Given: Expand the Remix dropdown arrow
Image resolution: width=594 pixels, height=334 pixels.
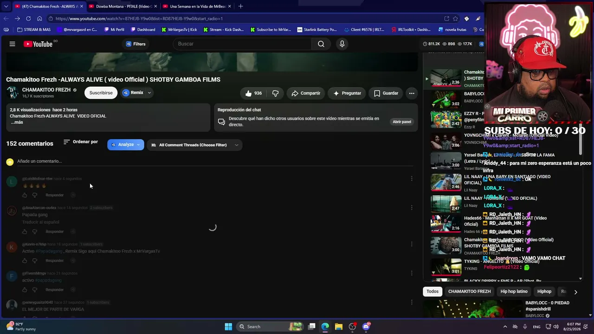Looking at the screenshot, I should pos(149,93).
